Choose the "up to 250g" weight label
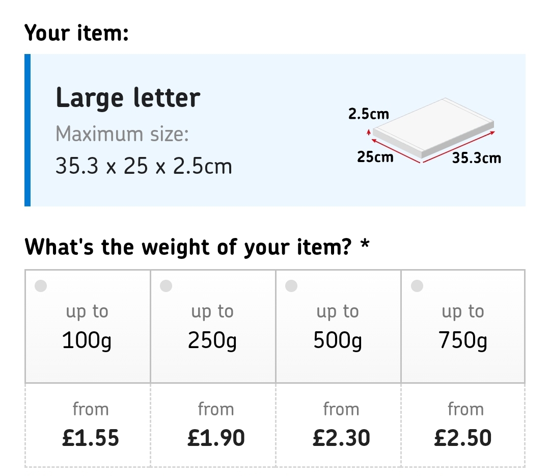550x476 pixels. 212,327
